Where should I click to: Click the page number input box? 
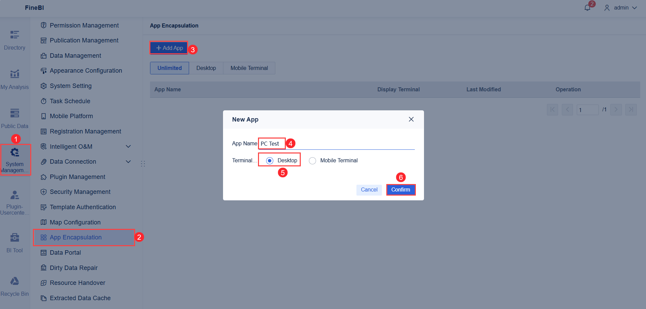(588, 110)
